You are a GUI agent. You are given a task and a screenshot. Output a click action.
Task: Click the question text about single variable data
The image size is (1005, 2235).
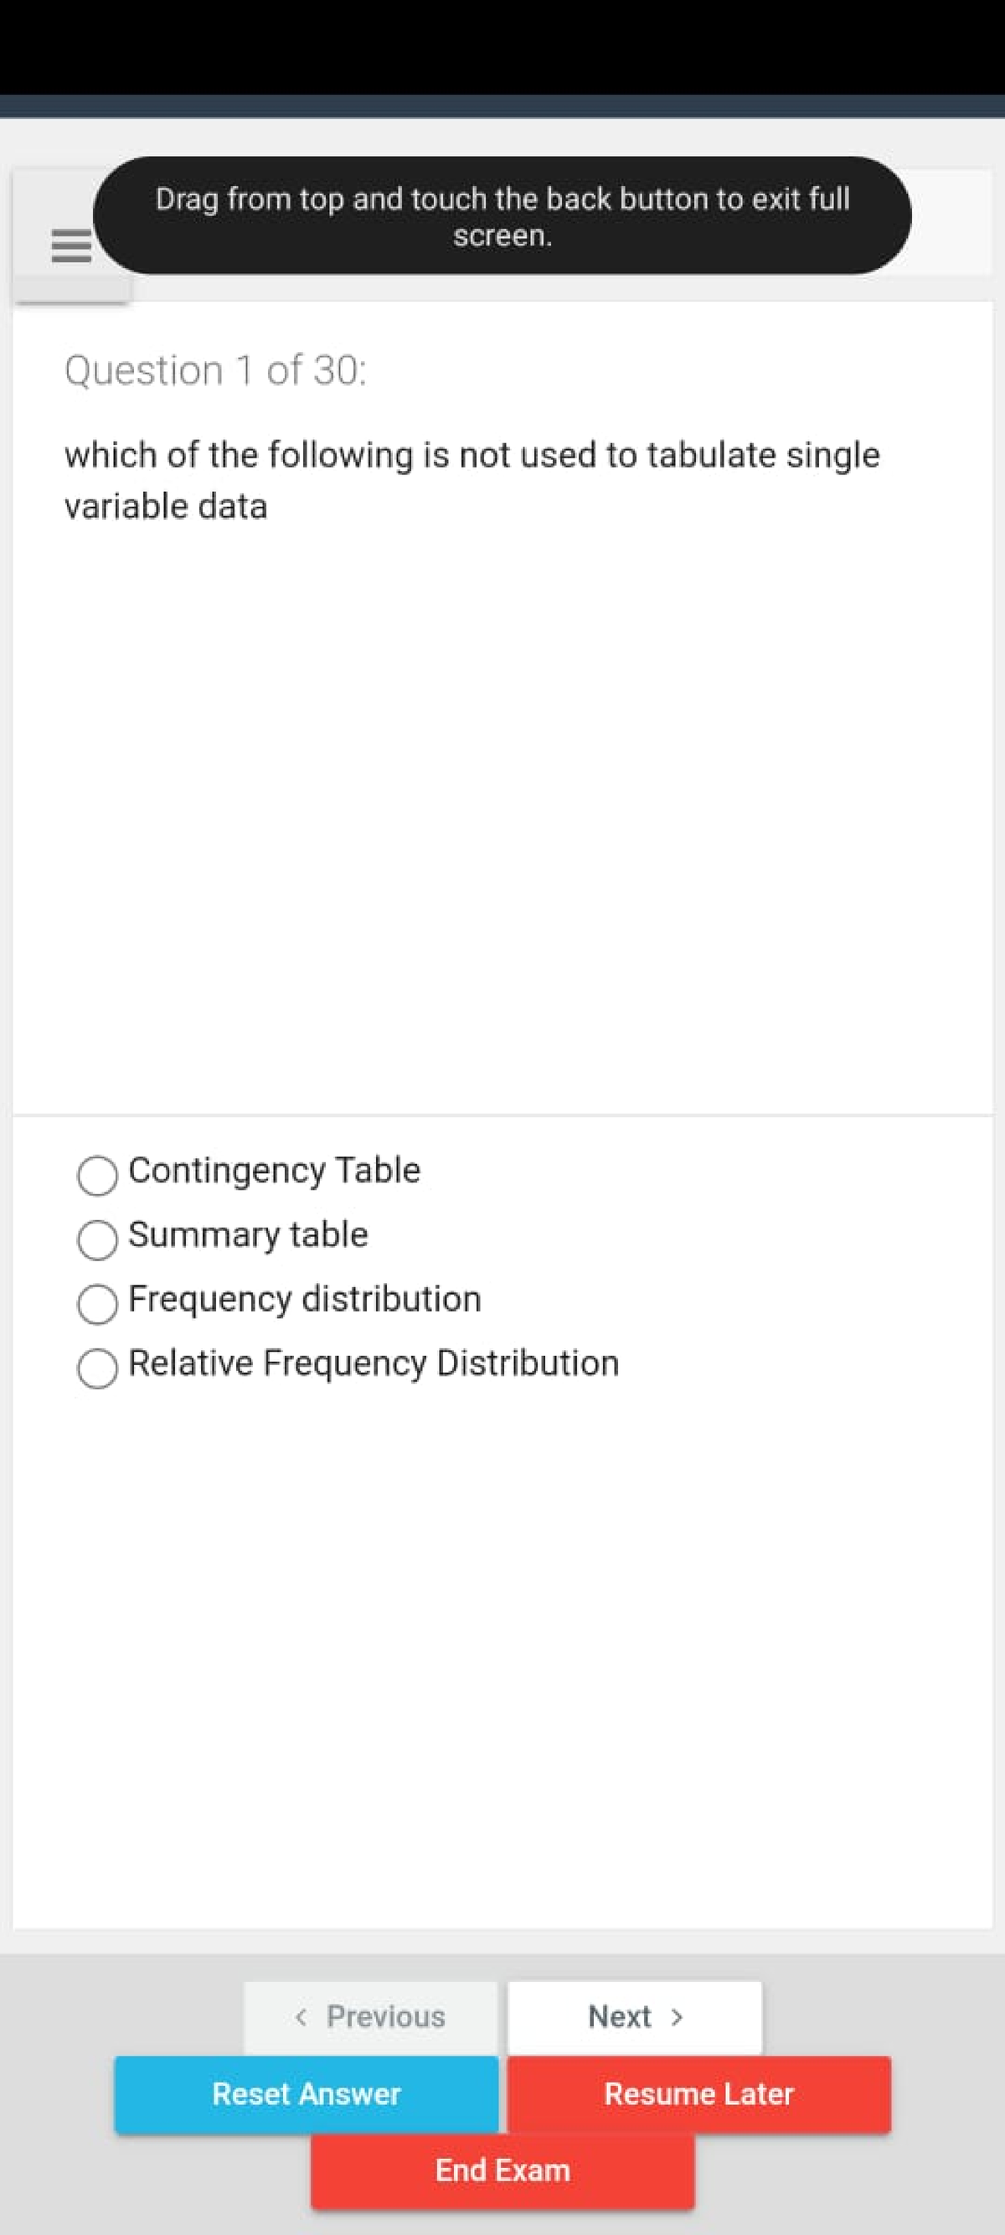[472, 480]
